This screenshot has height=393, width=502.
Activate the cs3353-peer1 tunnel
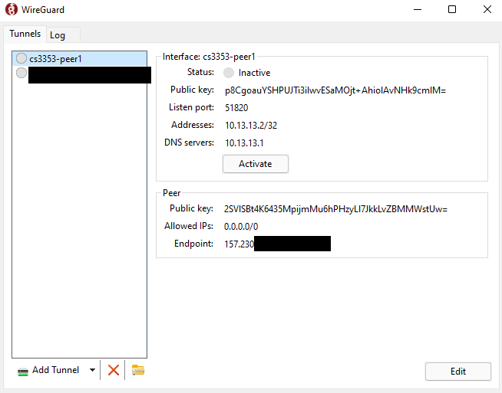256,164
